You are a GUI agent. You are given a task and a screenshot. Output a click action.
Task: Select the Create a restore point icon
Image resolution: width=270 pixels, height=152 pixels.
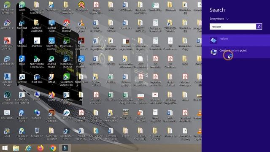213,52
